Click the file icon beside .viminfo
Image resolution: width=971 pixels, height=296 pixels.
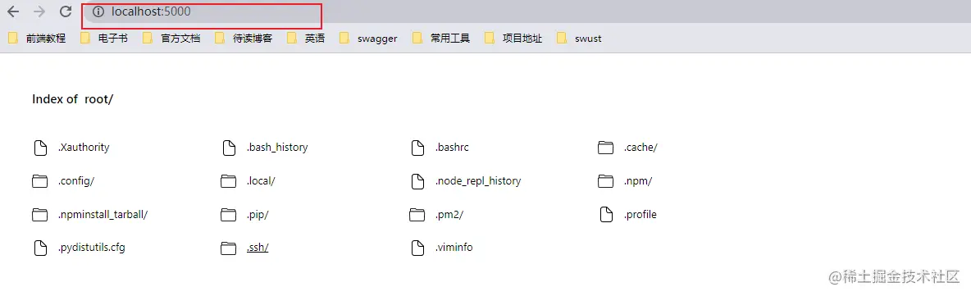(x=418, y=248)
